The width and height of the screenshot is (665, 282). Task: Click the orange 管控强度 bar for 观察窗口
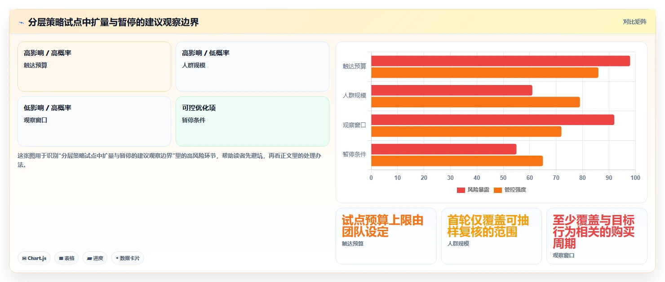pyautogui.click(x=466, y=131)
